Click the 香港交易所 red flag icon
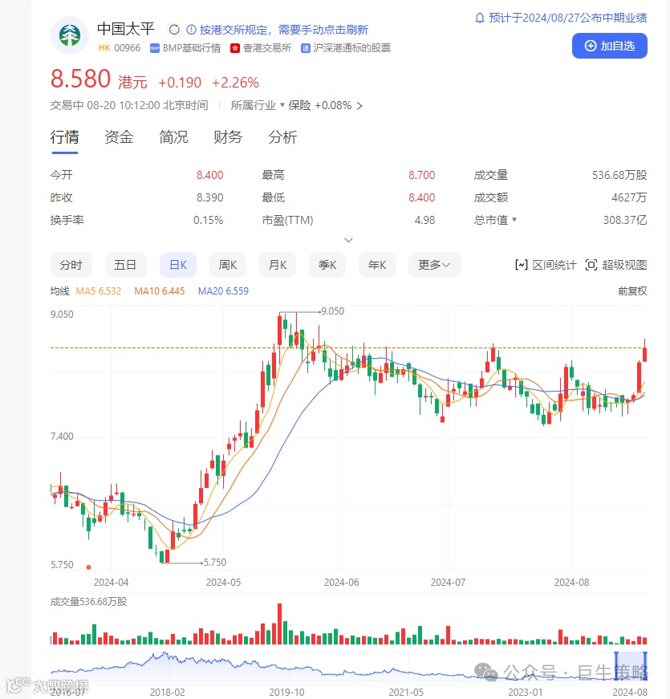 (x=235, y=48)
